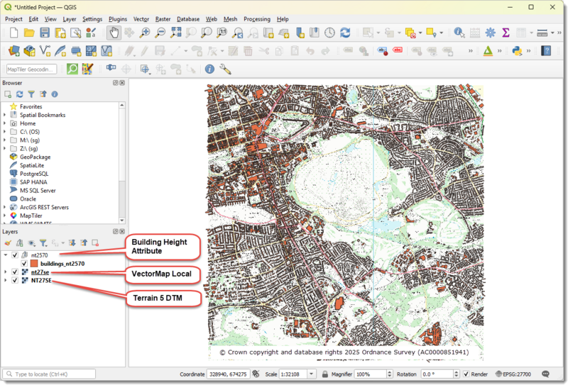Screen dimensions: 568x385
Task: Select Favorites in Browser tree
Action: pos(31,107)
